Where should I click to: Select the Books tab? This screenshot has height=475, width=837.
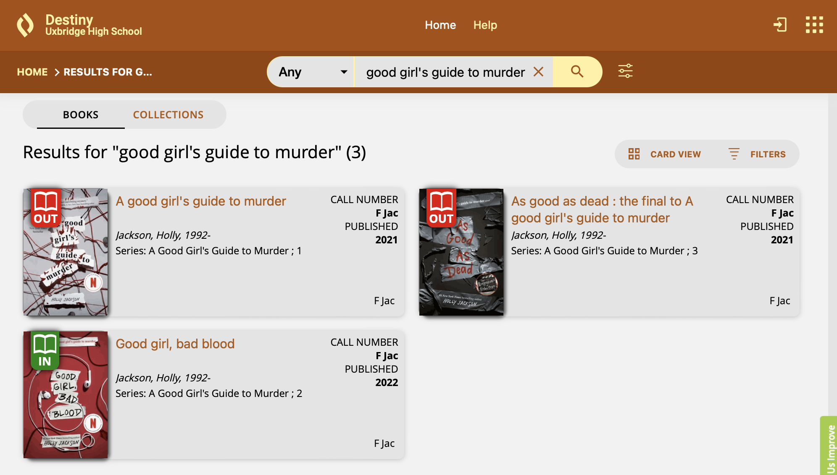pyautogui.click(x=81, y=115)
